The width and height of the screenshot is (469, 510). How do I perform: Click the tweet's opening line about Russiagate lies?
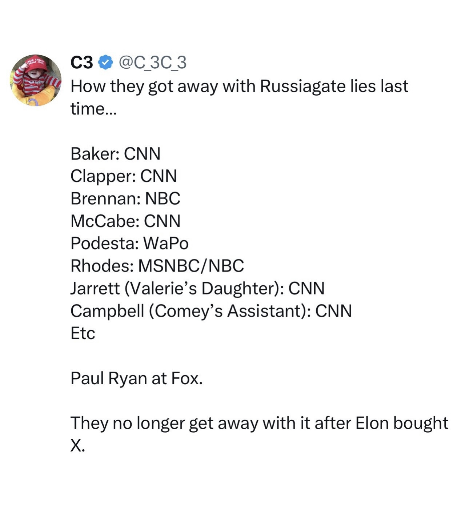[x=239, y=87]
